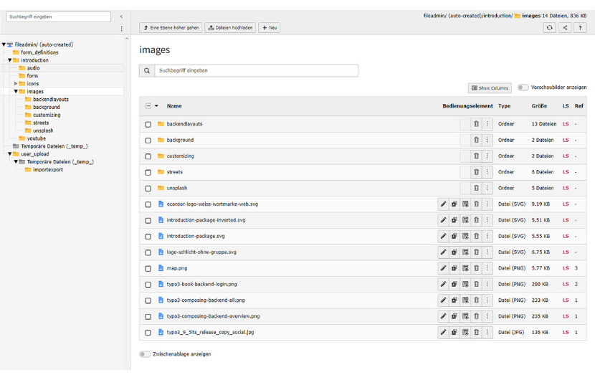Select checkbox of econsor-logo-weiss-wortmarke-web.svg
The width and height of the screenshot is (595, 380).
148,204
